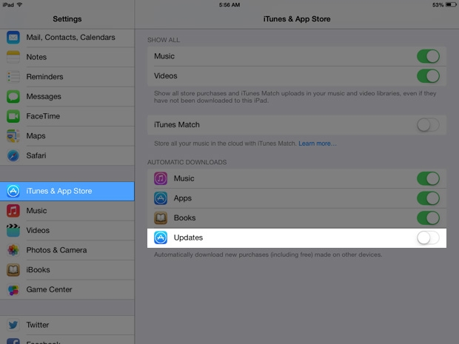Tap the Apps store icon under Automatic Downloads

pyautogui.click(x=161, y=198)
